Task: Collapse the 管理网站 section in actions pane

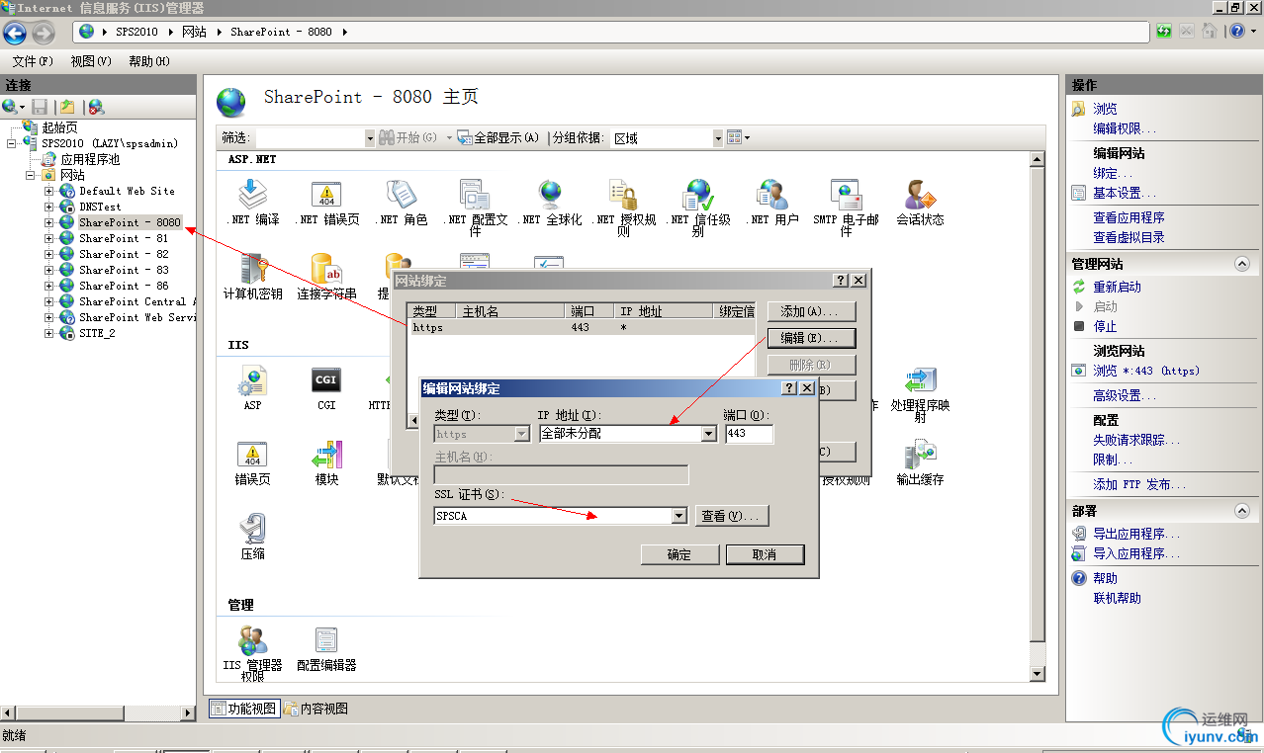Action: (1242, 264)
